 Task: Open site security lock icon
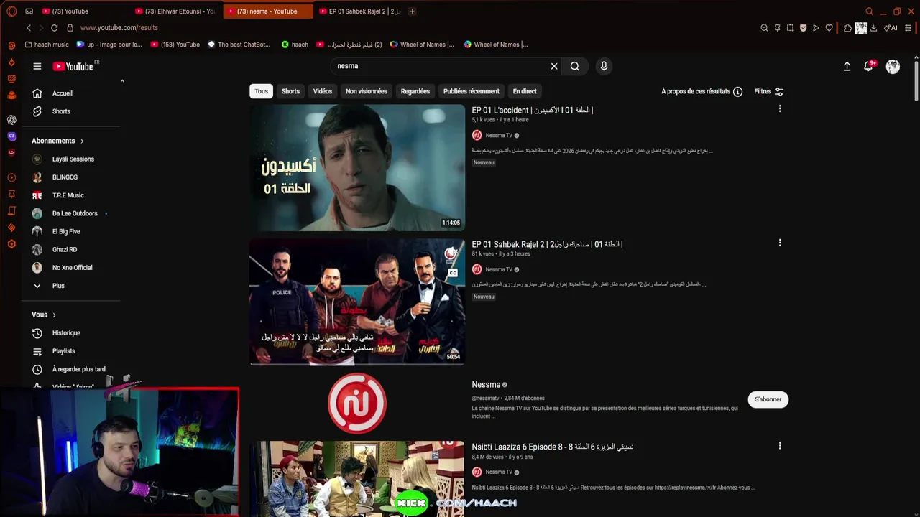coord(70,27)
